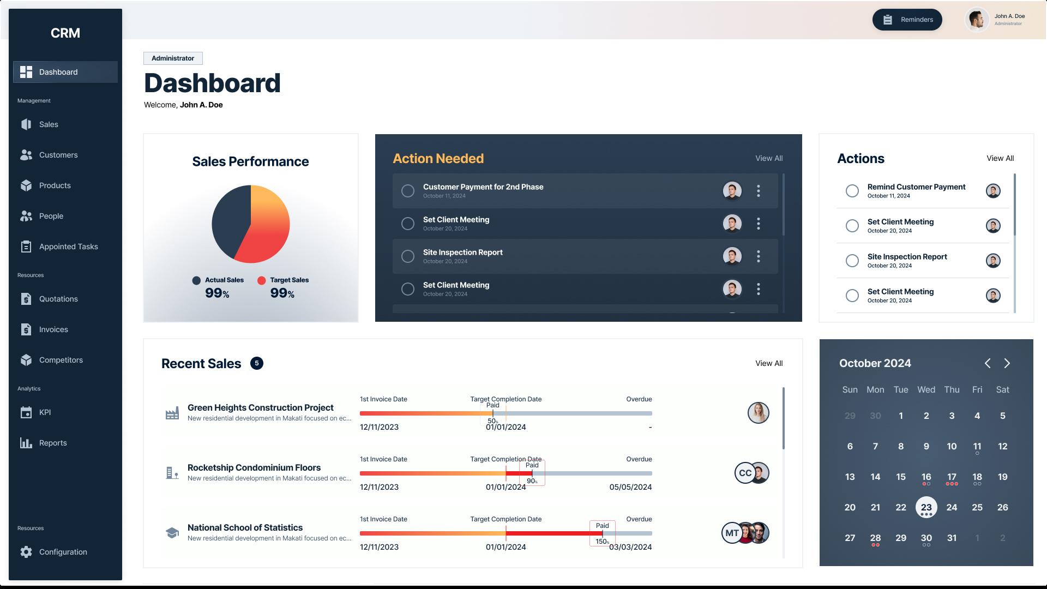Check off Site Inspection Report in Action Needed
1047x589 pixels.
coord(408,256)
